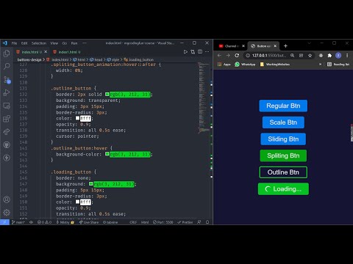Image resolution: width=353 pixels, height=264 pixels.
Task: Open the Live Share activity bar icon
Action: [7, 132]
